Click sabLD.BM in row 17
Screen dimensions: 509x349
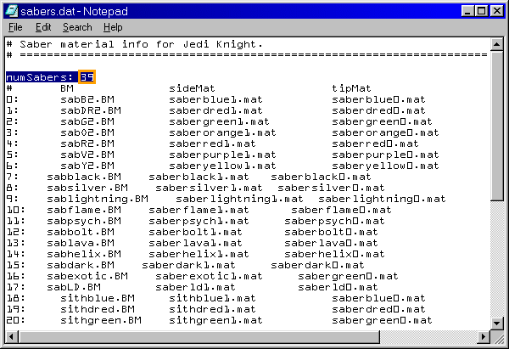coord(74,287)
